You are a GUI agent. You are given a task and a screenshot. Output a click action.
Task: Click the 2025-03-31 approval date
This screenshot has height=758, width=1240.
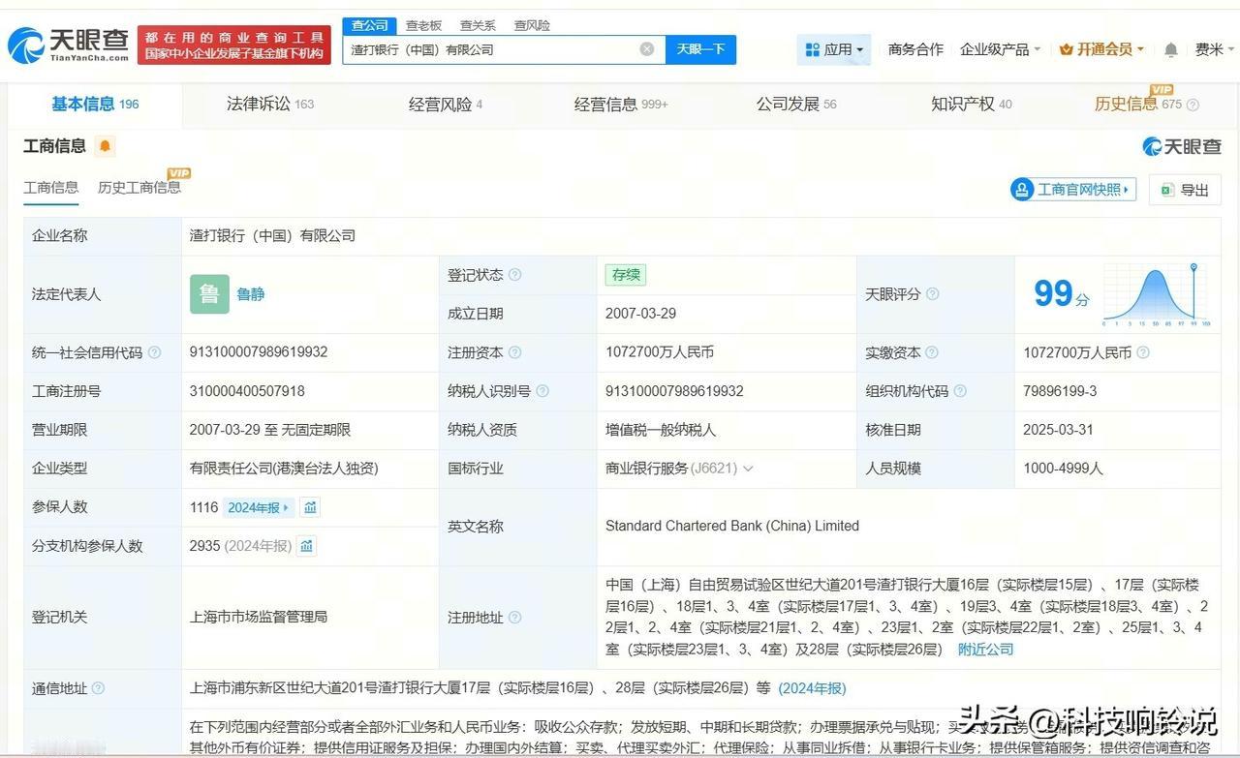pos(1059,430)
